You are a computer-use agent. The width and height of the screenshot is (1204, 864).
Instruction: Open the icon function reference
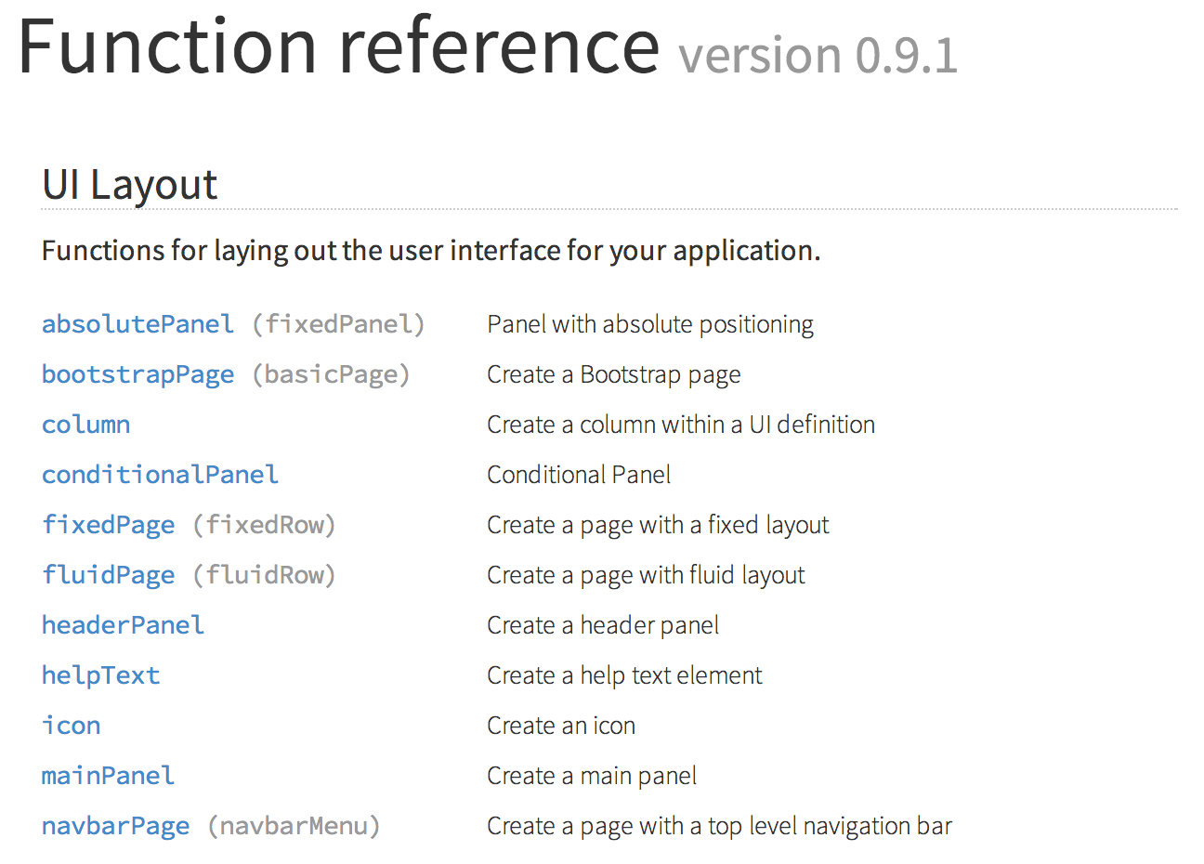pyautogui.click(x=71, y=726)
